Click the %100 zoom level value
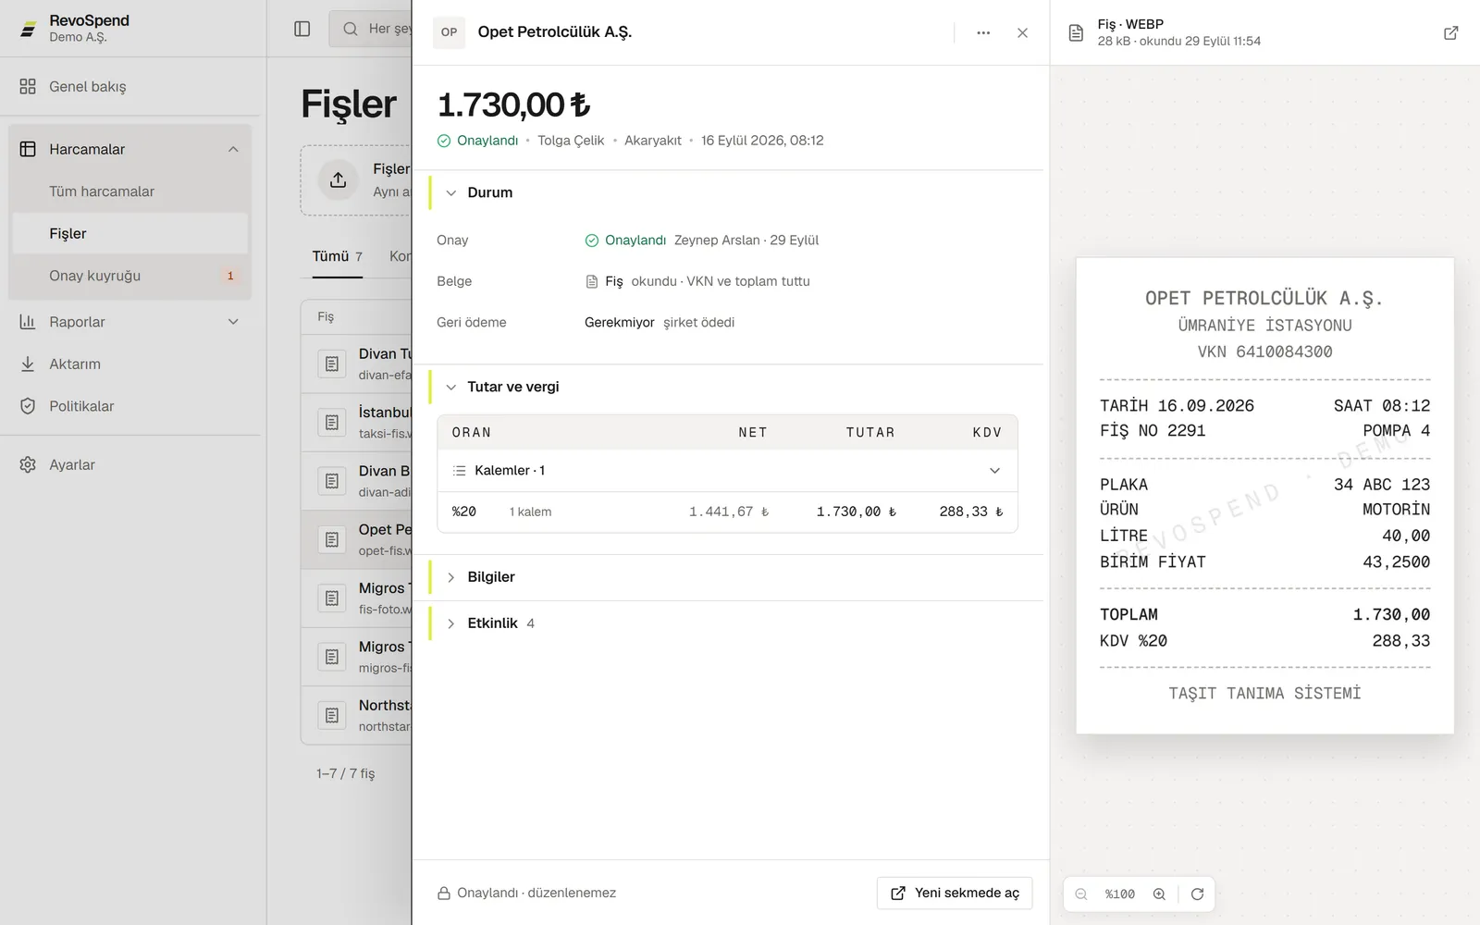This screenshot has height=925, width=1480. pyautogui.click(x=1119, y=894)
